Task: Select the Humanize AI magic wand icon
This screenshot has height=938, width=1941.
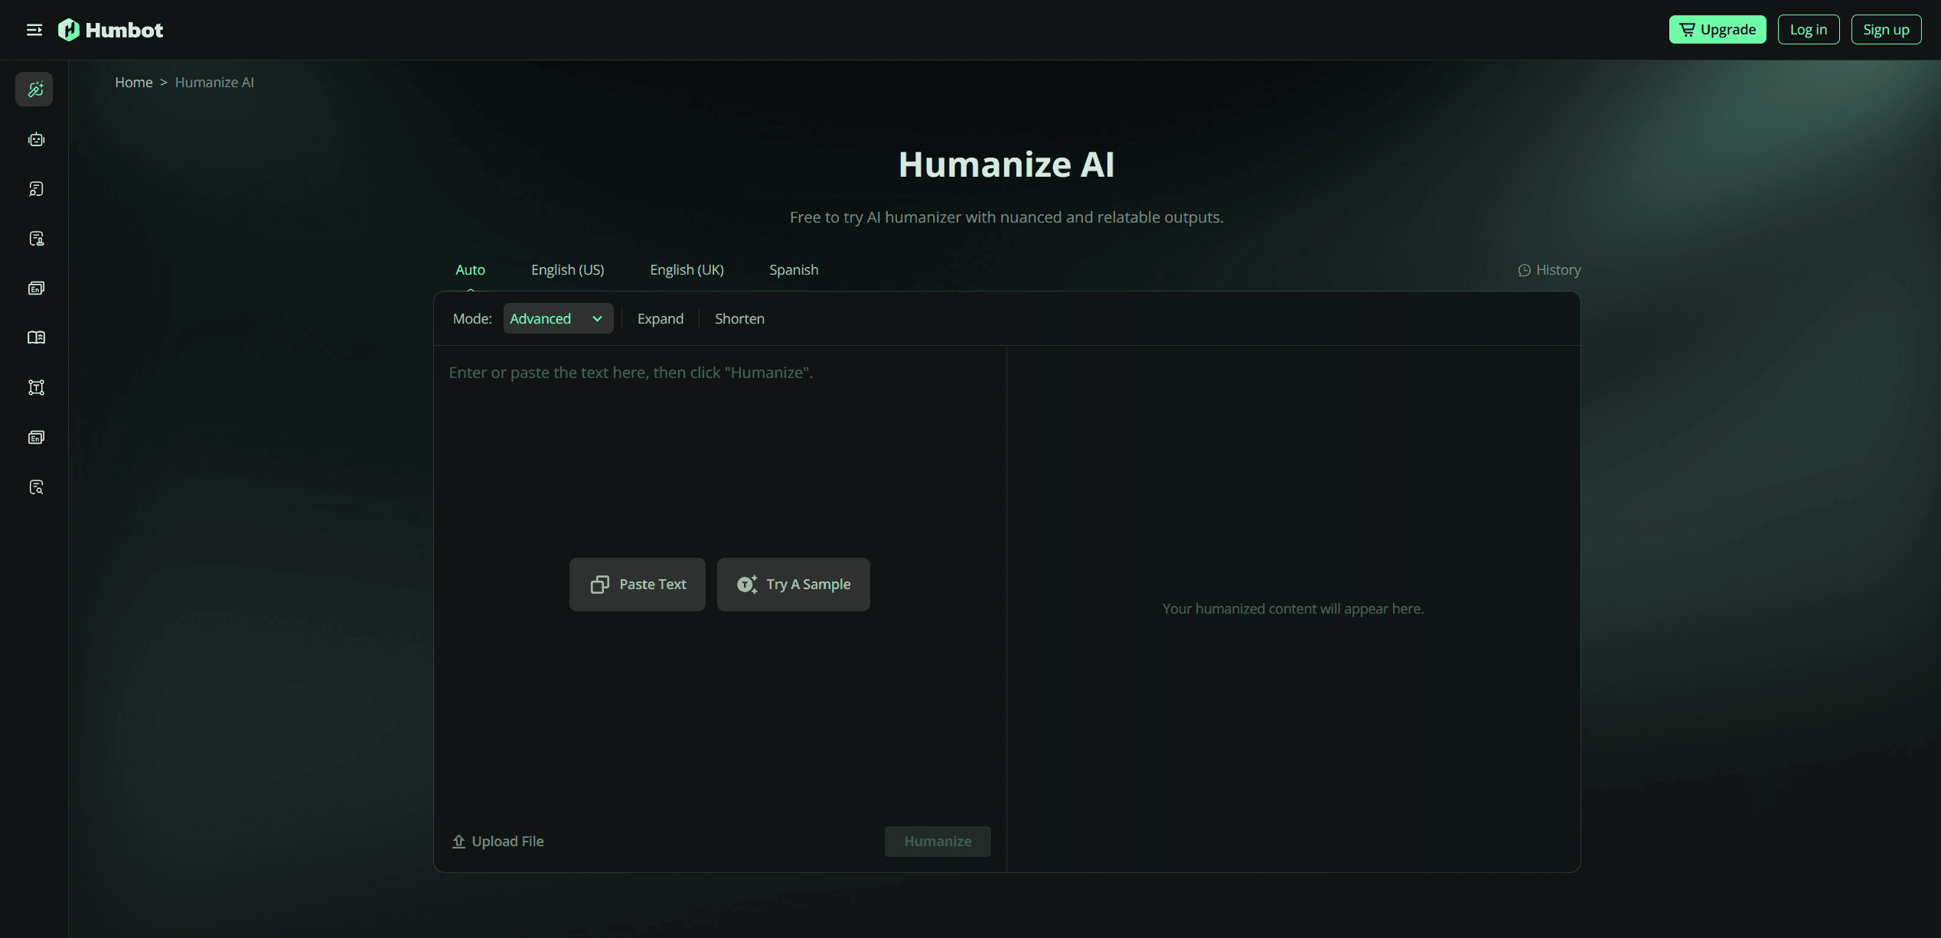Action: tap(35, 89)
